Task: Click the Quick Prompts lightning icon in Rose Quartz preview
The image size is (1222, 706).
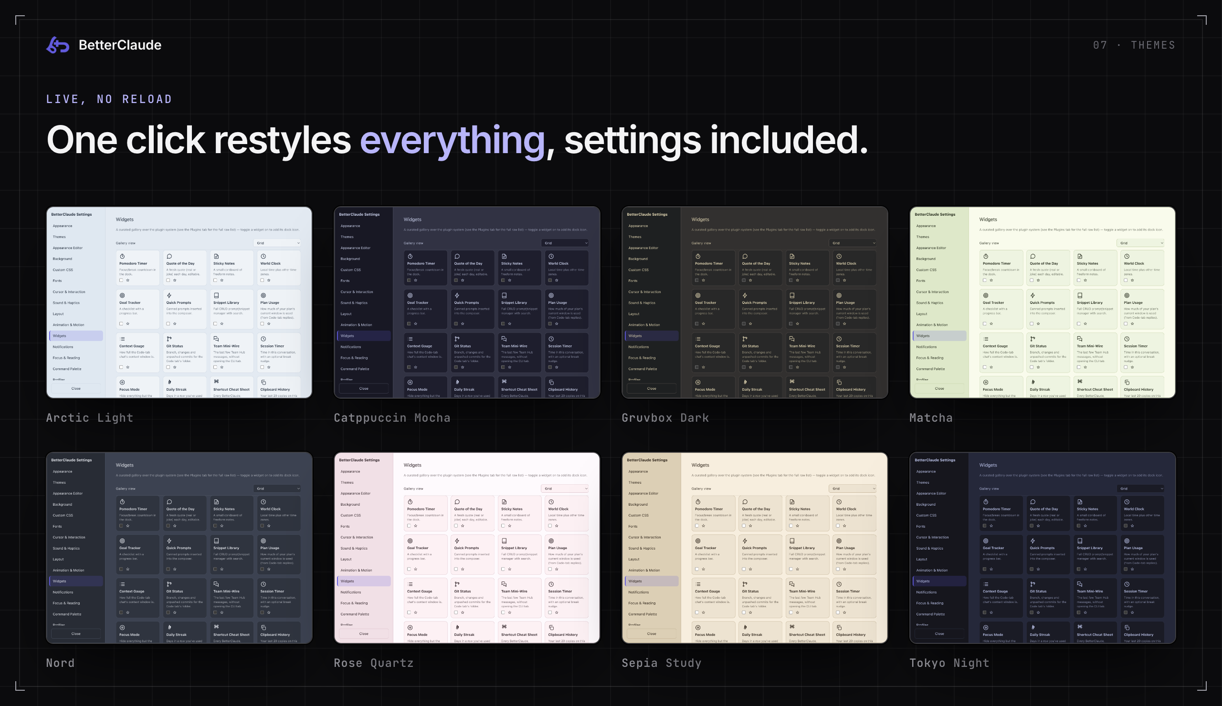Action: coord(457,541)
